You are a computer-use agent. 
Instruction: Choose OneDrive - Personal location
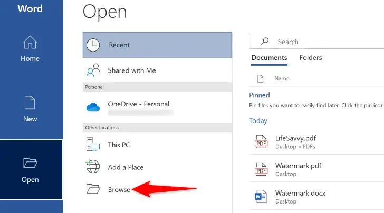pyautogui.click(x=157, y=107)
